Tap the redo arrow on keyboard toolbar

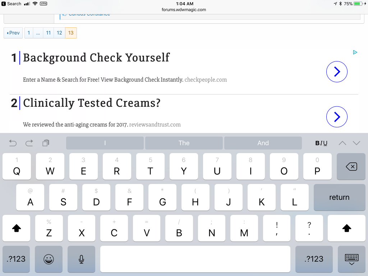tap(29, 143)
